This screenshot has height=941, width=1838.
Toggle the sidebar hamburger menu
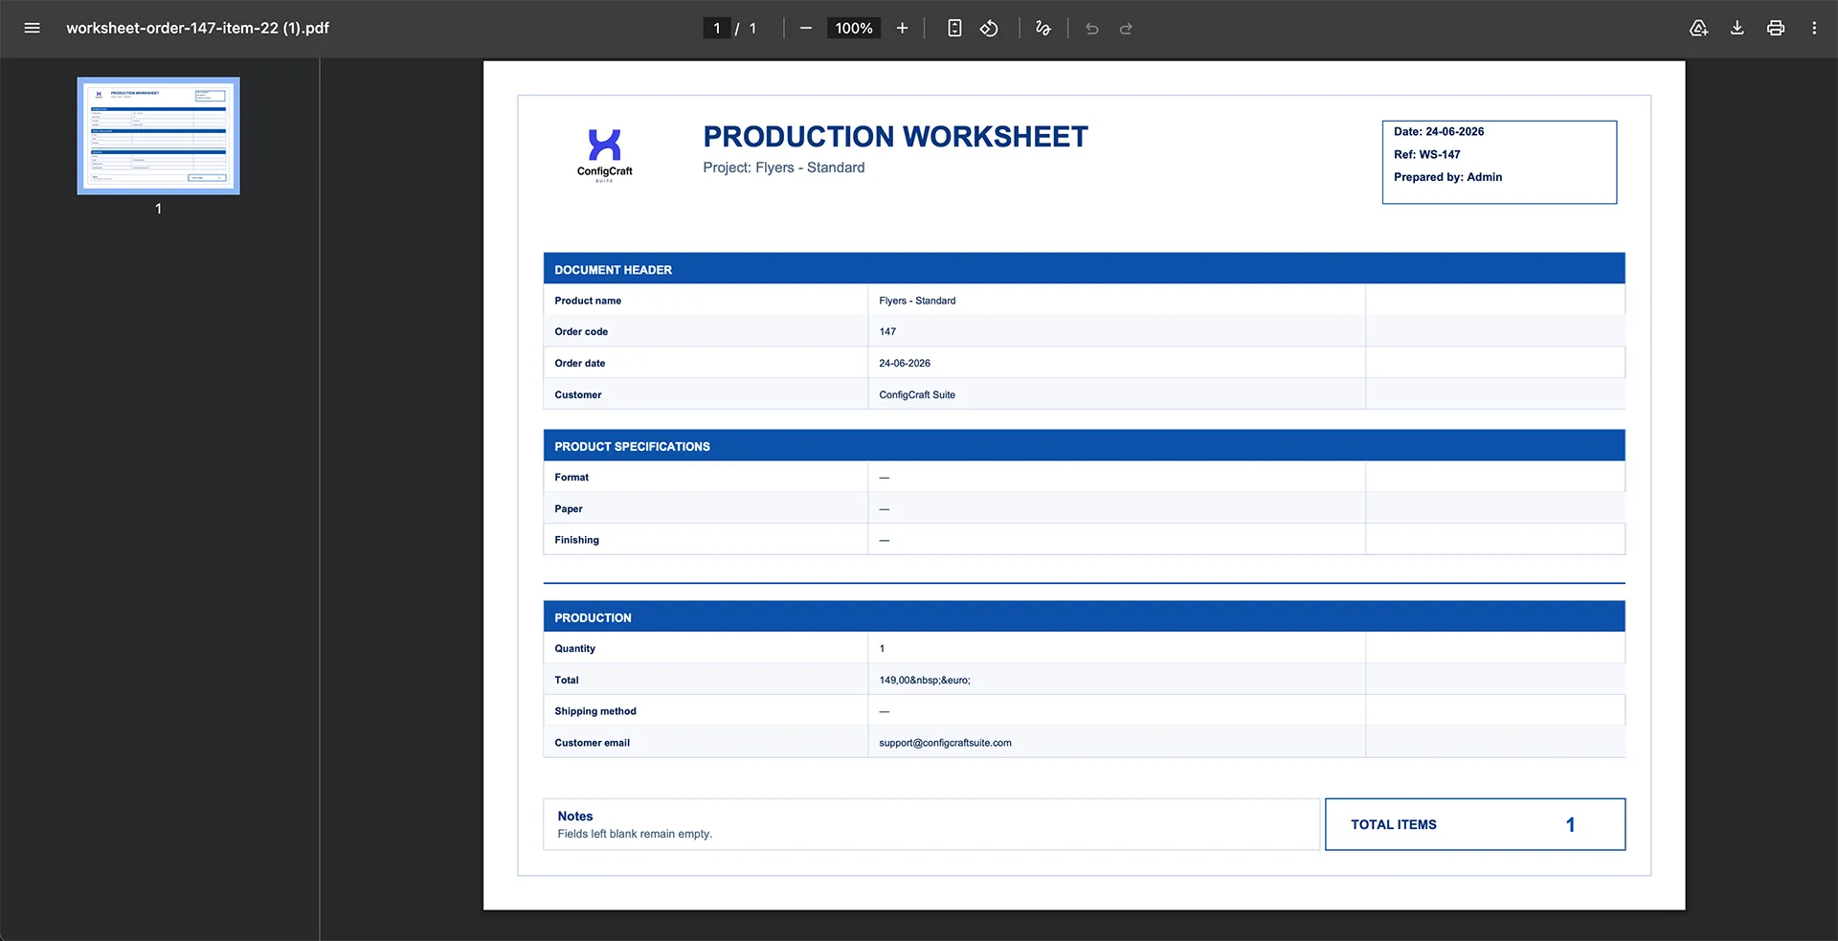(x=32, y=28)
